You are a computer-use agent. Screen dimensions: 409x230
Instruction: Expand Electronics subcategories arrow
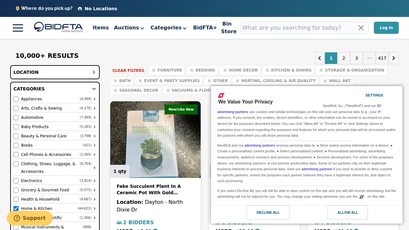[95, 181]
